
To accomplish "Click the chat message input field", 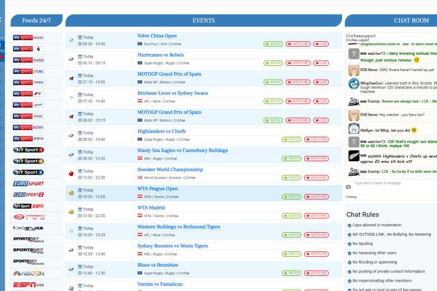I will 394,186.
